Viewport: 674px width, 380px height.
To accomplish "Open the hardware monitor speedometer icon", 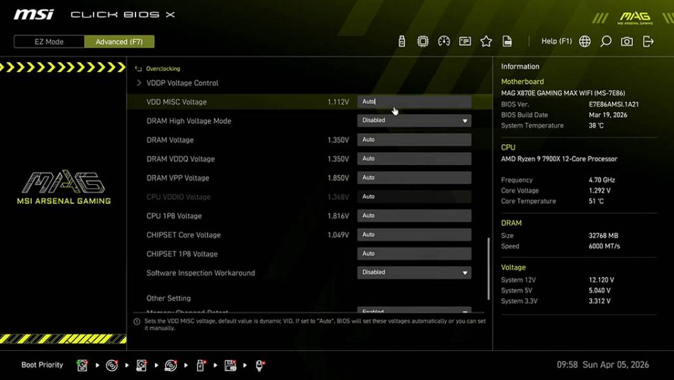I will (x=444, y=41).
